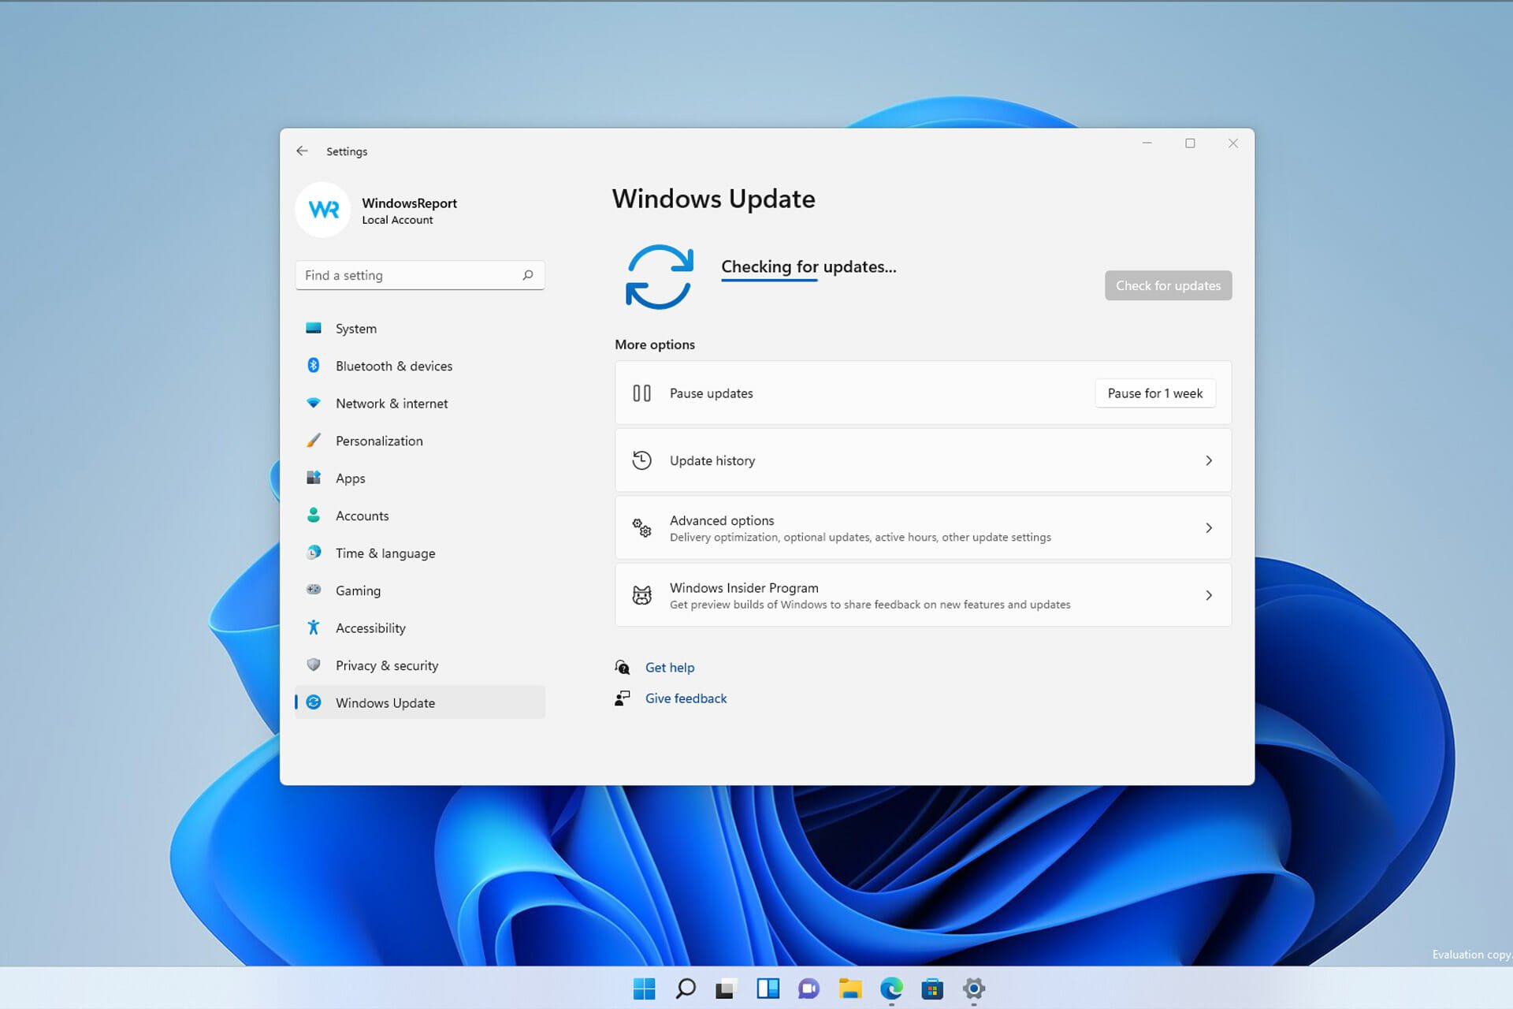
Task: Click the System monitor icon
Action: [x=314, y=328]
